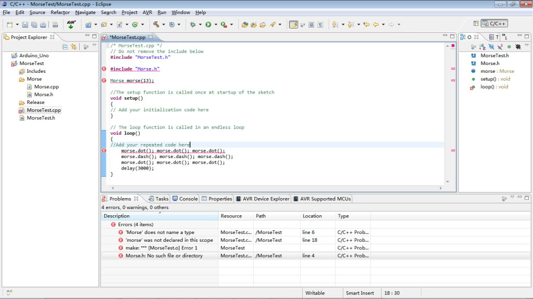Switch to the Console tab

(x=185, y=199)
